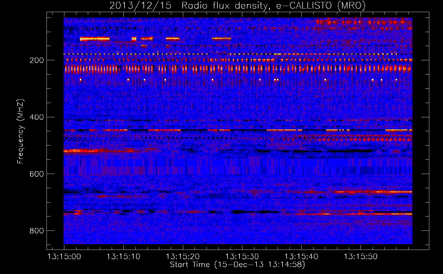This screenshot has height=274, width=443.
Task: Select the 600 frequency tick label
Action: 37,174
